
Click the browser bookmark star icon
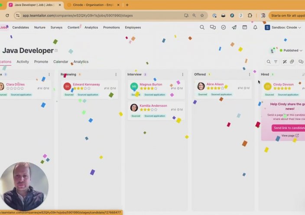tap(202, 15)
